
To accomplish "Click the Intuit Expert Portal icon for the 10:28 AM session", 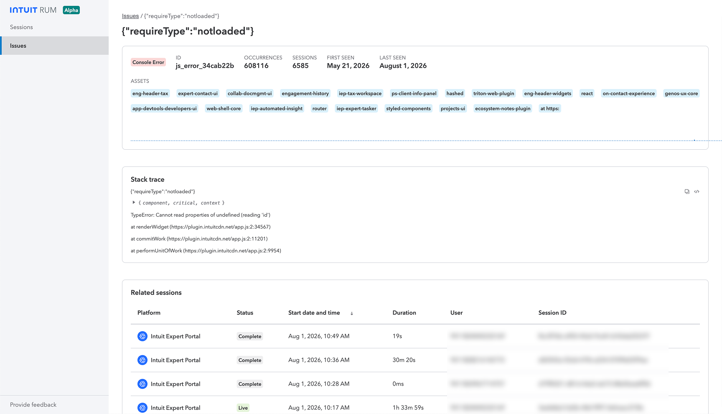I will 142,384.
